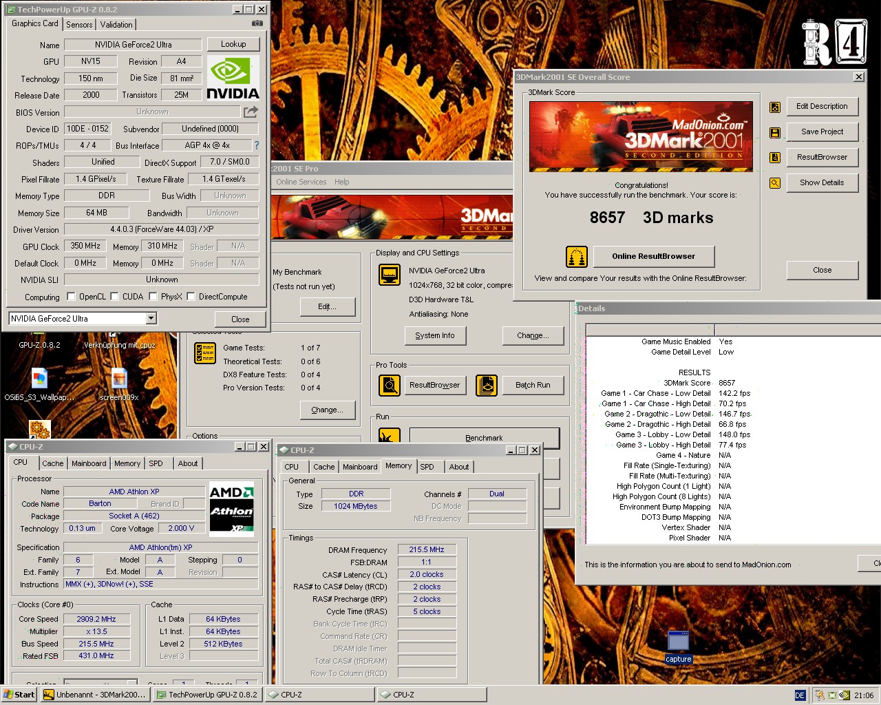Switch to Unbenannt - 3DMark200 taskbar item
881x705 pixels.
pos(94,695)
